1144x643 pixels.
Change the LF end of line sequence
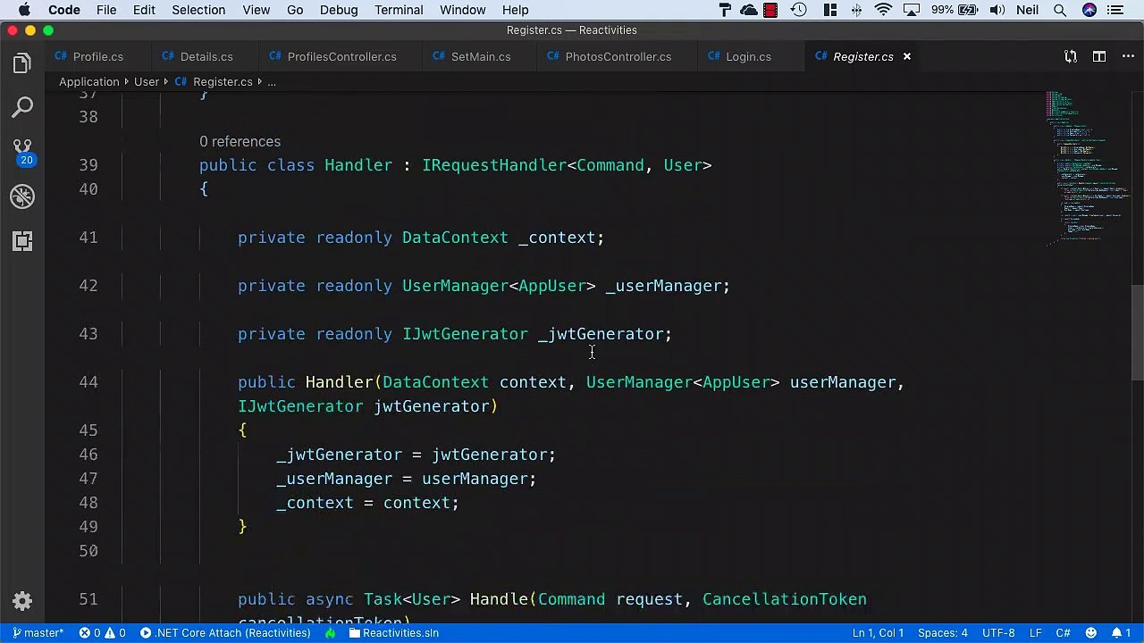(x=1035, y=633)
